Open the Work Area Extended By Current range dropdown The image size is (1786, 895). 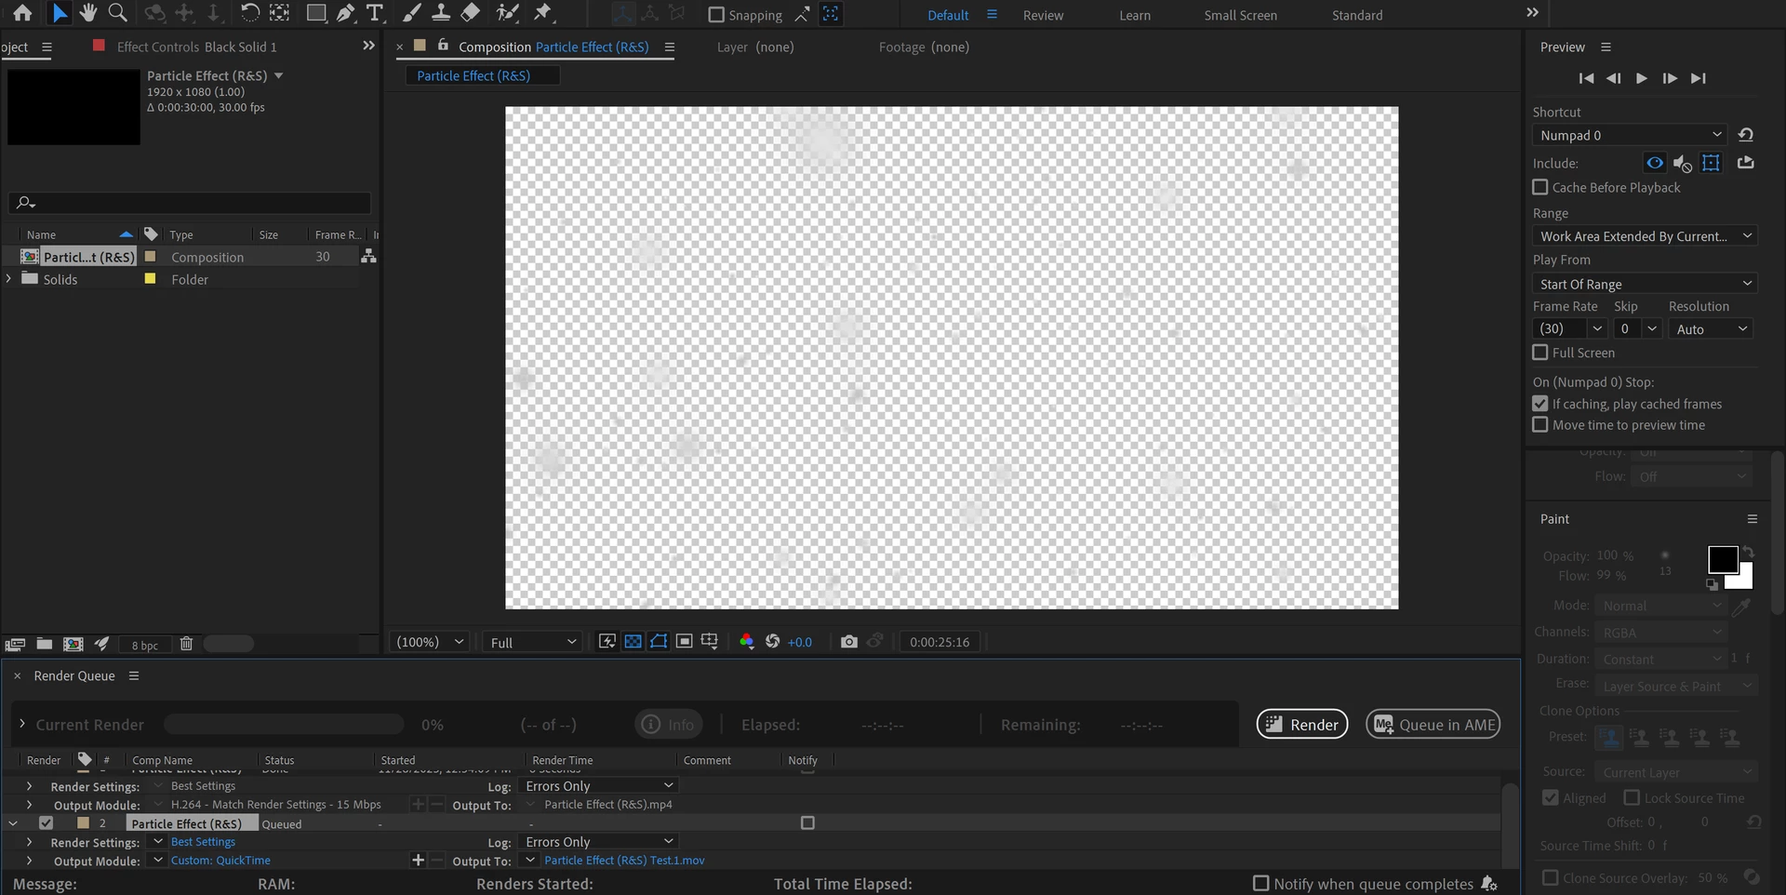pyautogui.click(x=1645, y=236)
